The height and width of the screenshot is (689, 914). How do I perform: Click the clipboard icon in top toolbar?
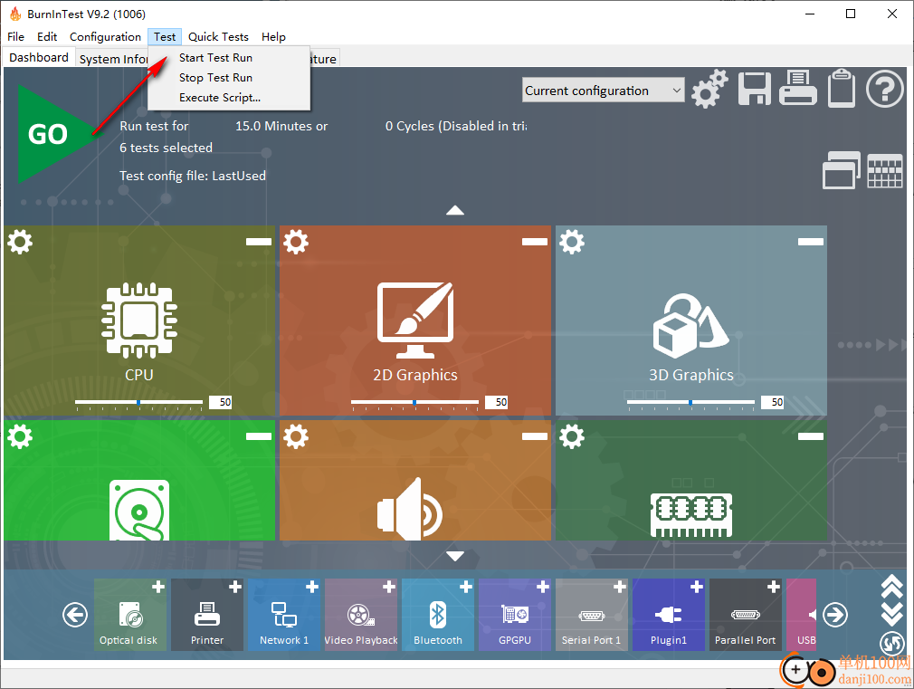(841, 88)
